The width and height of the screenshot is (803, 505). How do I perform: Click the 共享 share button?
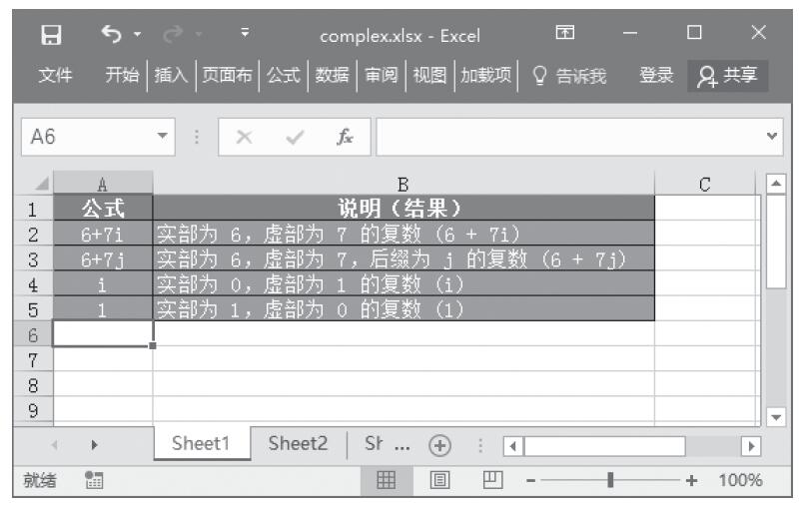[x=727, y=74]
